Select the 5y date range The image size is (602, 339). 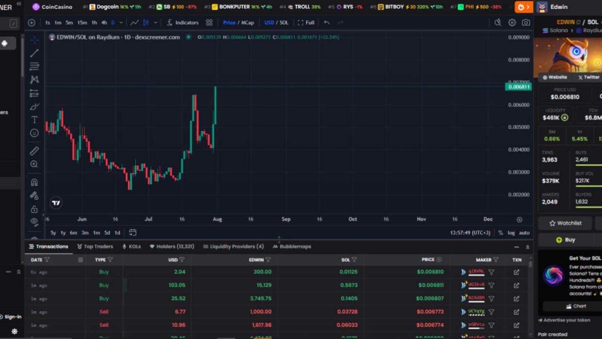(53, 233)
